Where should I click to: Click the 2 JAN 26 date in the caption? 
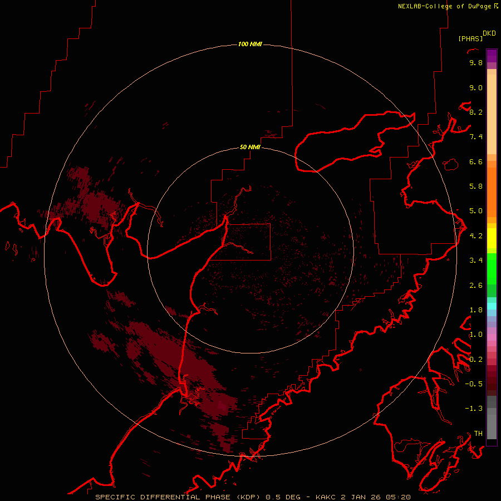coord(361,497)
